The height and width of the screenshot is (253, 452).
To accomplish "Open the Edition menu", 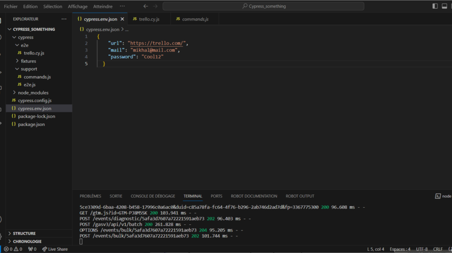I will point(30,6).
